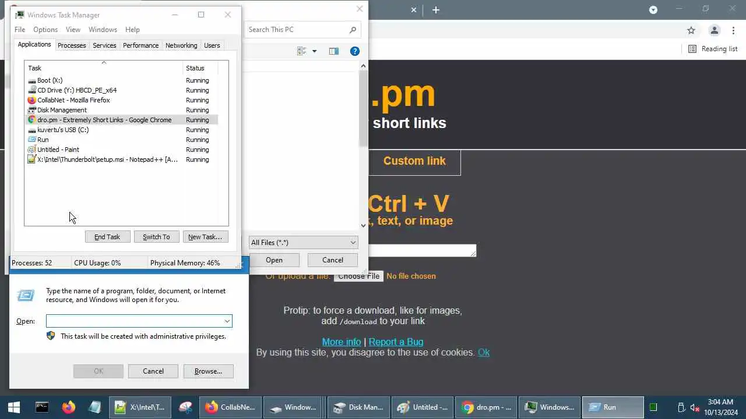Screen dimensions: 746x419
Task: Click Browse... in Run dialog
Action: [x=208, y=371]
